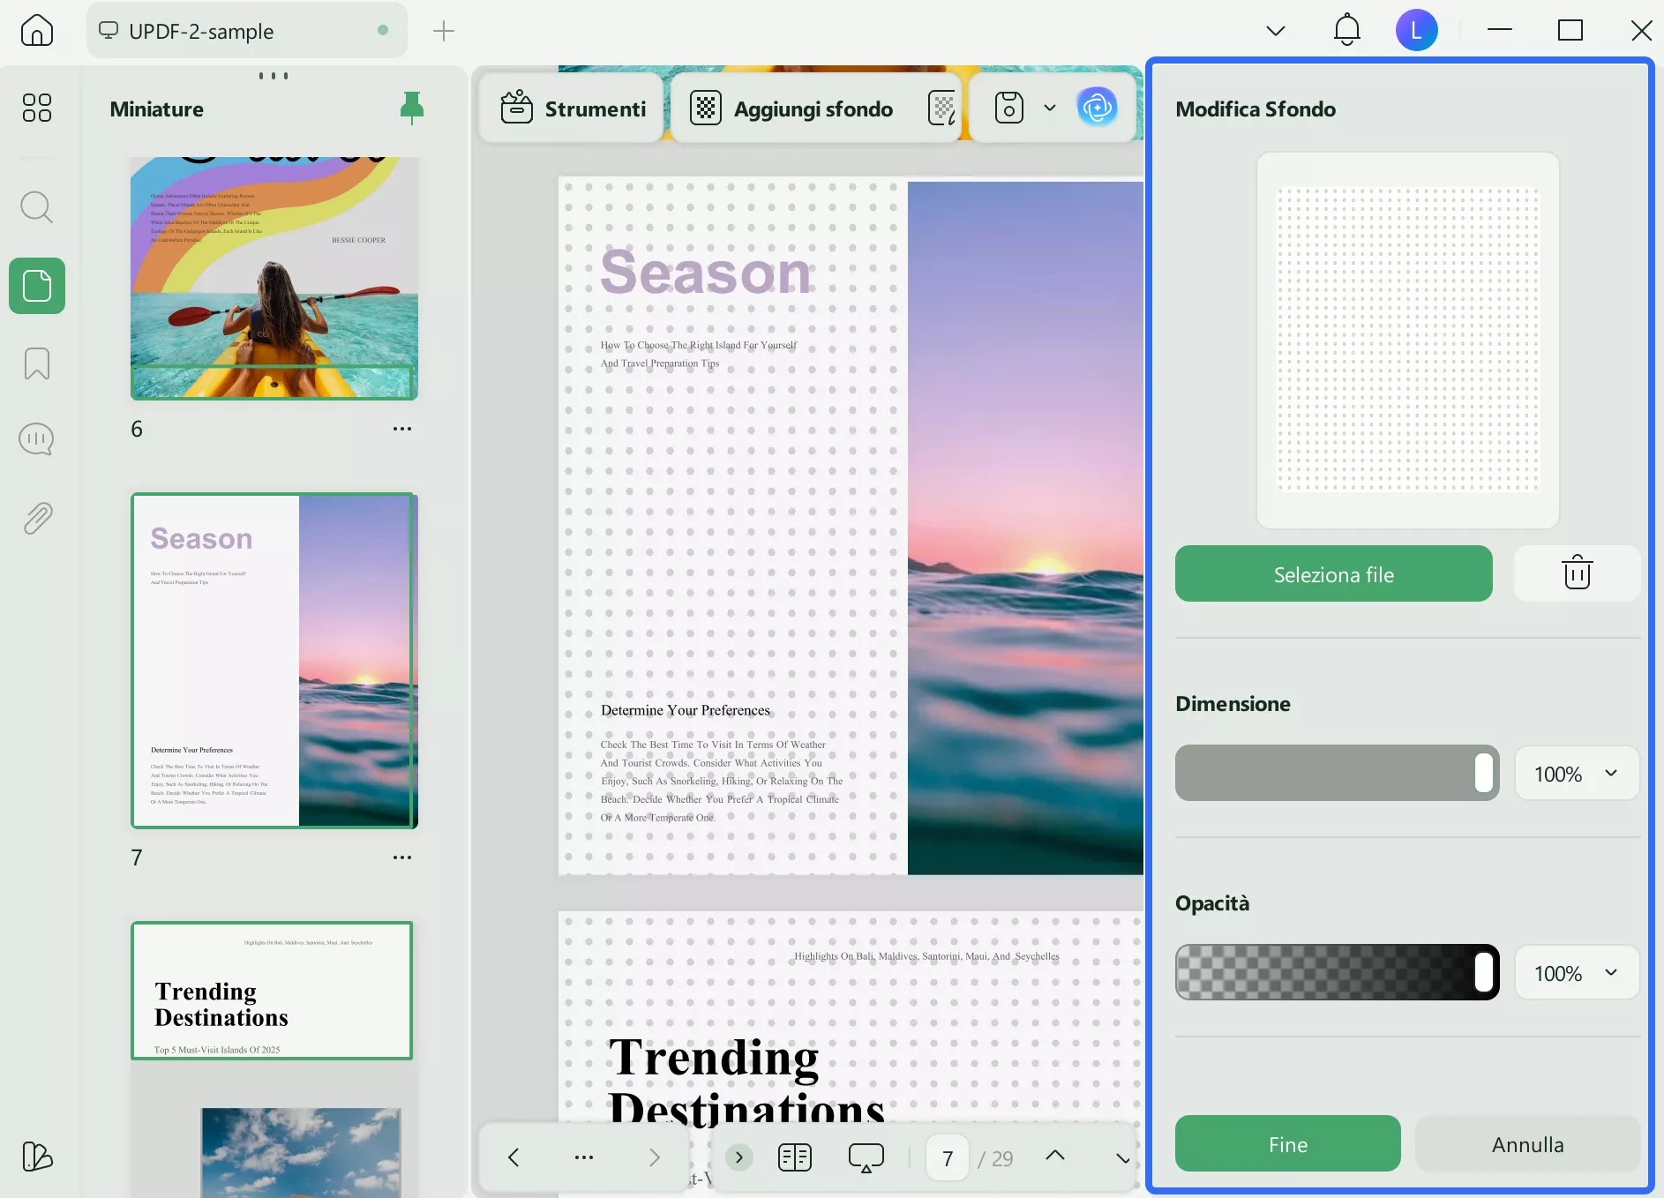Expand the save options dropdown arrow
Image resolution: width=1664 pixels, height=1198 pixels.
pyautogui.click(x=1050, y=108)
